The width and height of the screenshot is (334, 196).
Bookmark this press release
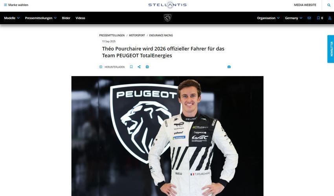click(131, 67)
